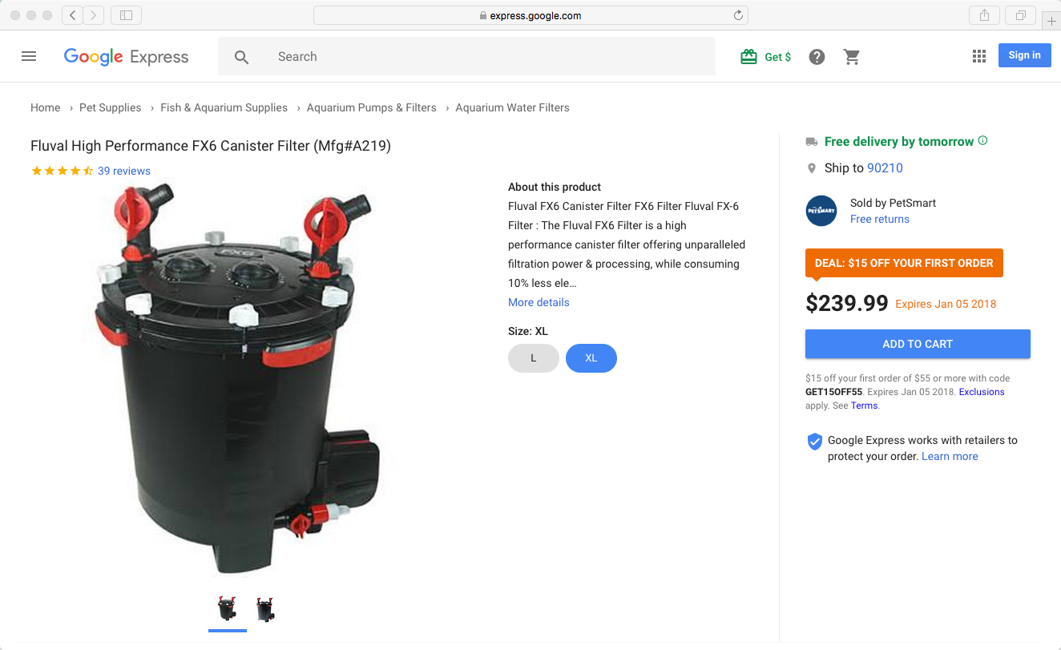Select the first product thumbnail
Viewport: 1061px width, 650px height.
click(227, 610)
